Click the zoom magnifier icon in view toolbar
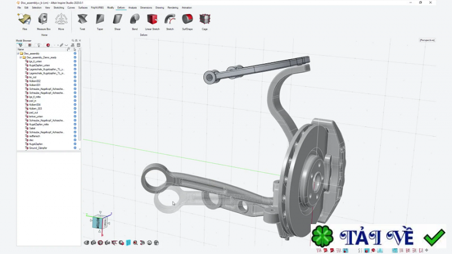 135,243
